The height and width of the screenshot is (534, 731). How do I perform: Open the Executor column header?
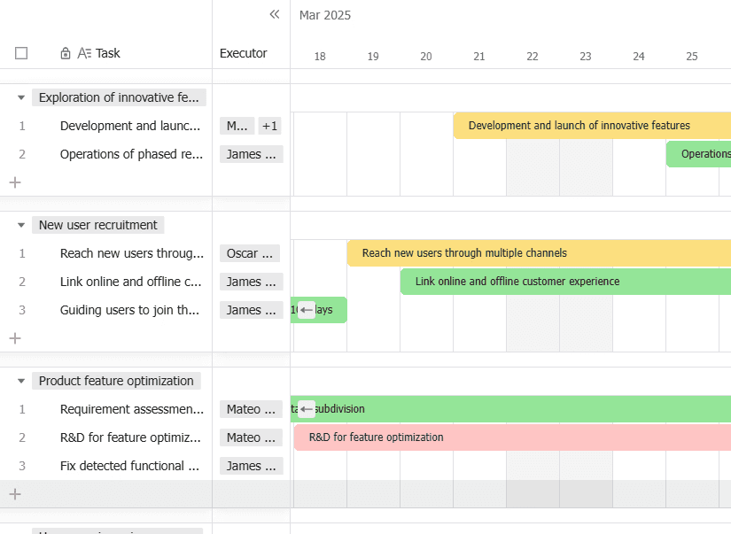pyautogui.click(x=244, y=53)
